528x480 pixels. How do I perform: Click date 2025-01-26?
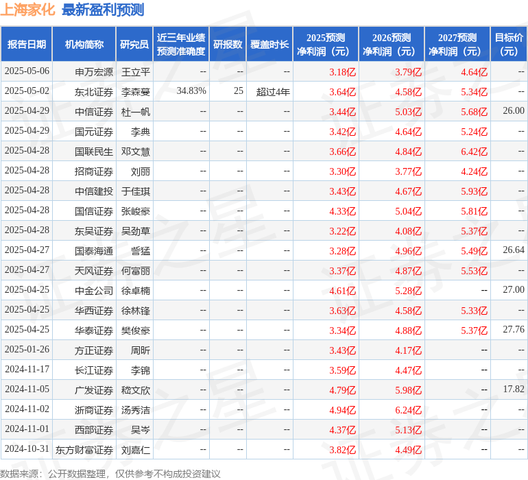click(x=27, y=349)
